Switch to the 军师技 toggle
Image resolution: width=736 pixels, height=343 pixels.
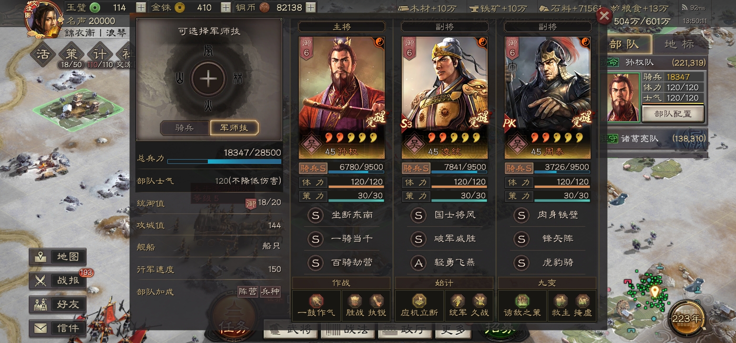(234, 128)
